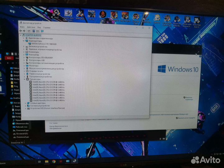Click Изменить параметры link in System window
The width and height of the screenshot is (224, 168).
[x=189, y=98]
